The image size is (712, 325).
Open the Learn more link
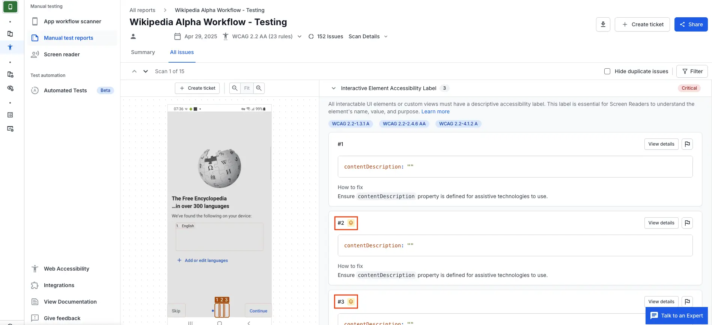coord(435,111)
